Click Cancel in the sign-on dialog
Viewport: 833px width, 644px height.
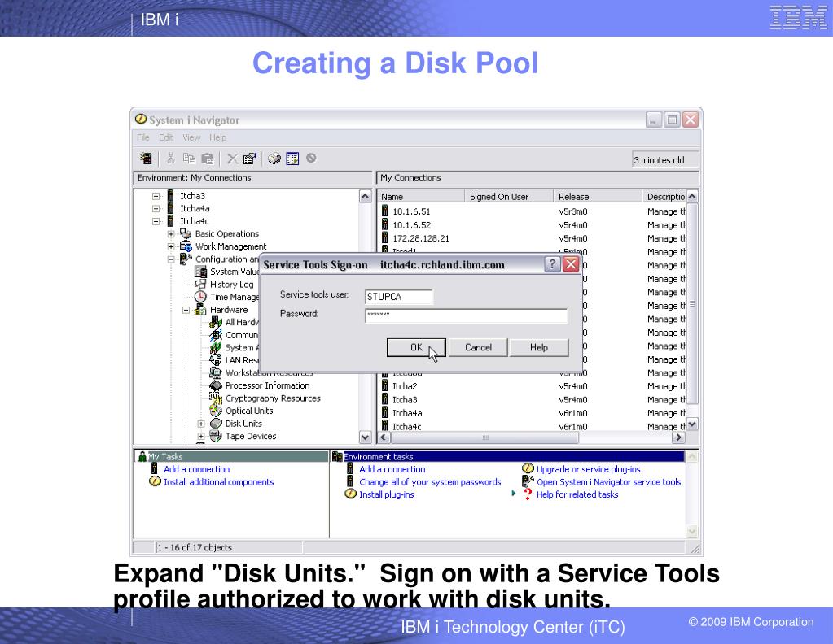coord(478,347)
